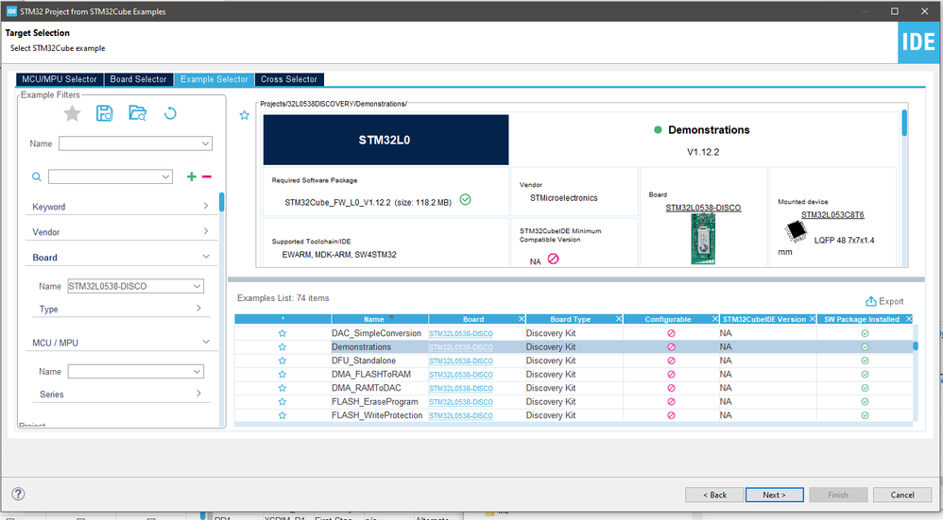Star the DMA_FLASHToRAM row

click(283, 374)
